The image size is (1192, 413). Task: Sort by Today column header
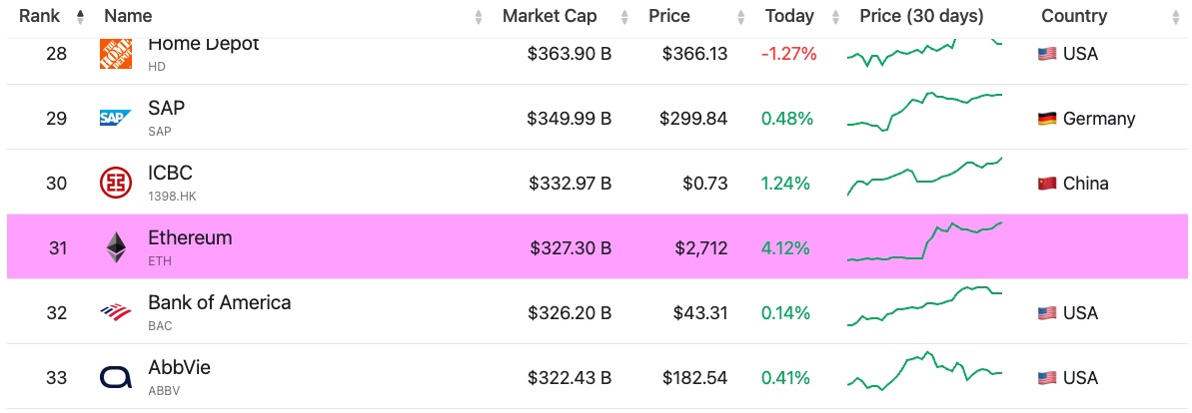789,16
